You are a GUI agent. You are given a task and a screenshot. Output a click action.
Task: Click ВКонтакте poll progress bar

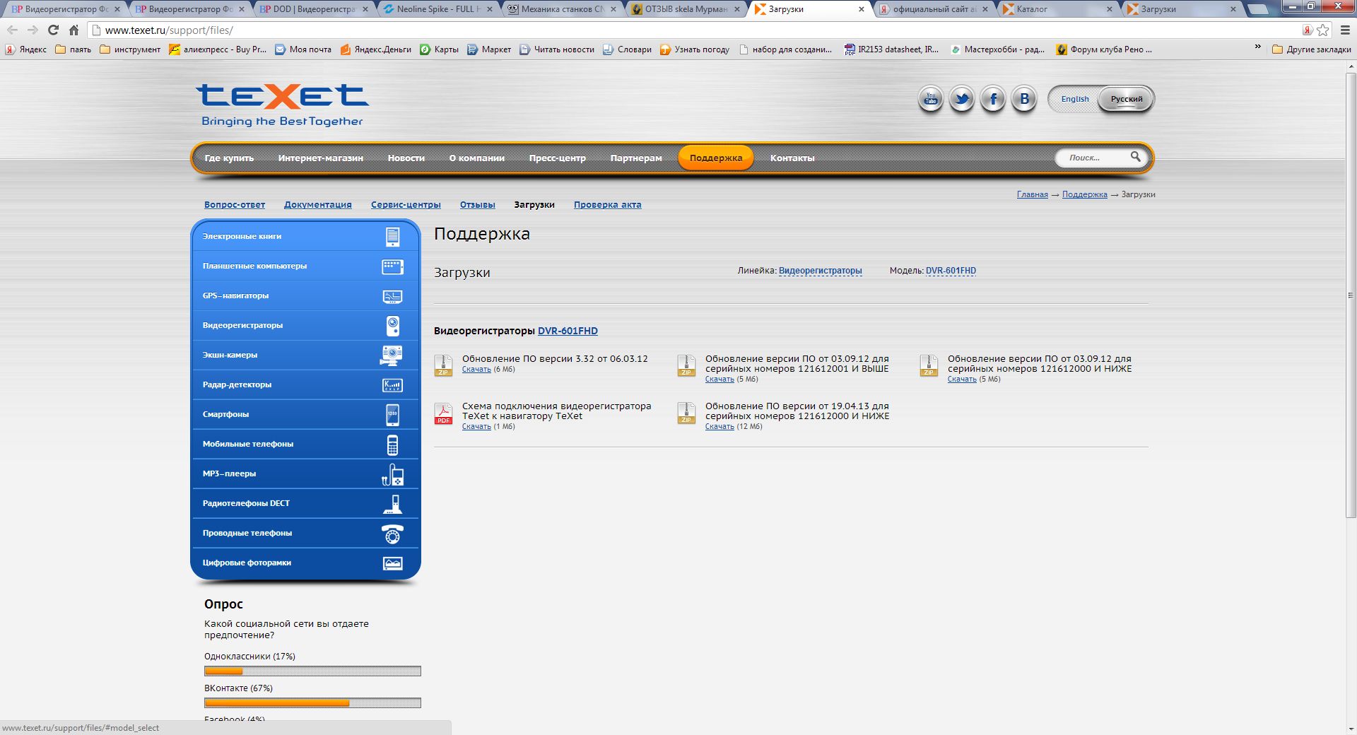(x=312, y=703)
